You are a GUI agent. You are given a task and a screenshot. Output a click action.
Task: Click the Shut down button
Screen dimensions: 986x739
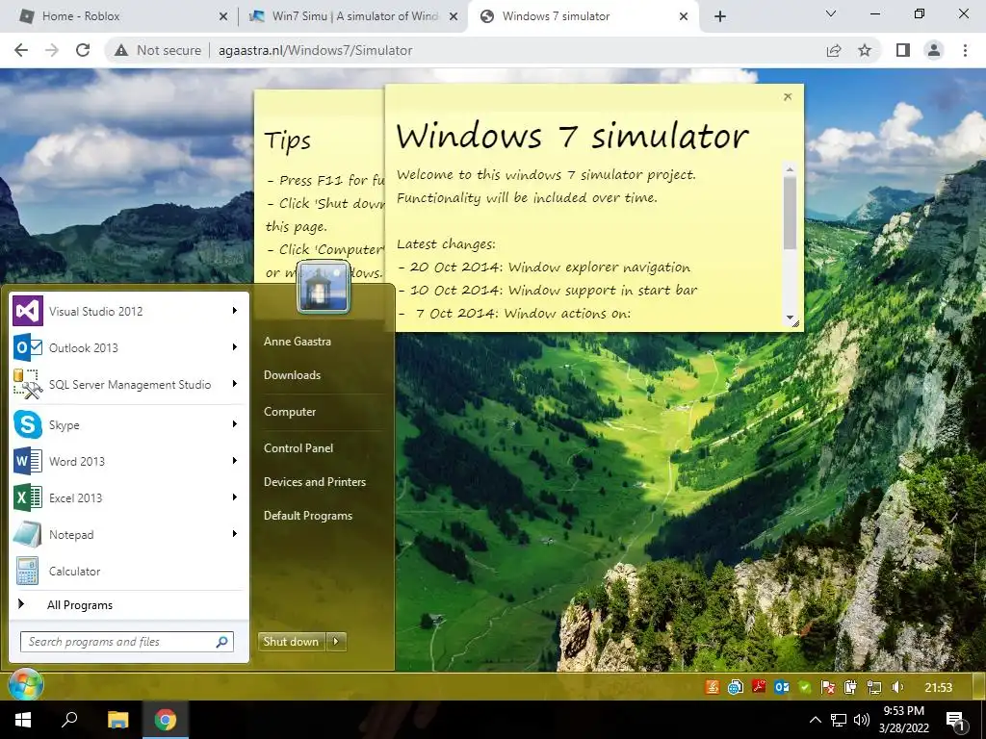tap(291, 642)
